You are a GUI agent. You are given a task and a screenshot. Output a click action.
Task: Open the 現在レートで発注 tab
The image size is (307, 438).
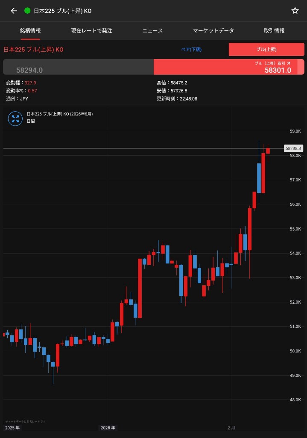pos(91,31)
